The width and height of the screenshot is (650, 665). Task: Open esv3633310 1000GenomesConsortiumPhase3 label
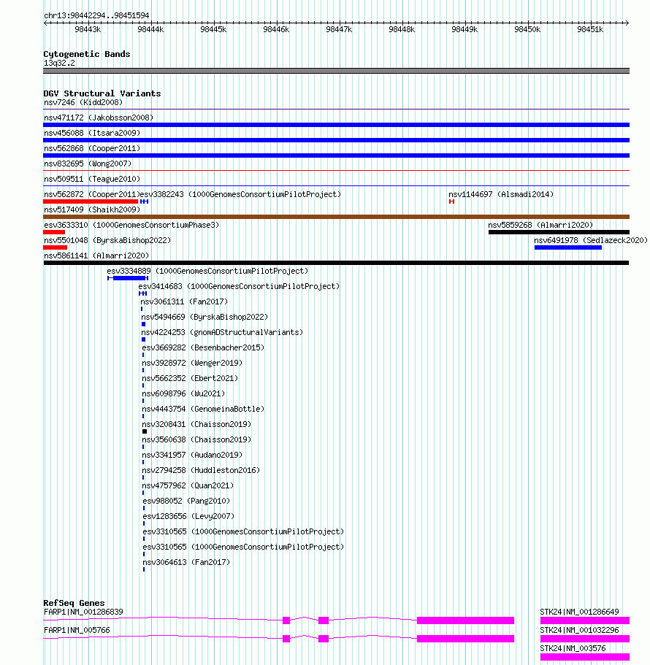point(131,225)
